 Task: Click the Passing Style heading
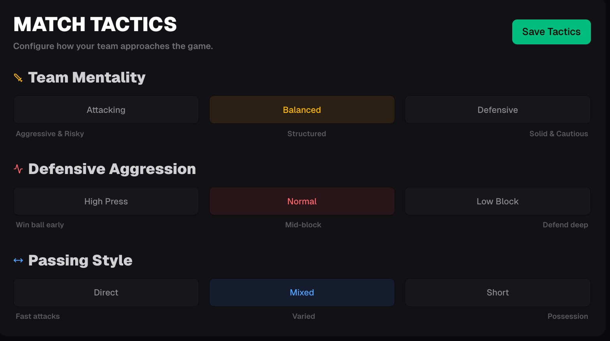(x=80, y=260)
